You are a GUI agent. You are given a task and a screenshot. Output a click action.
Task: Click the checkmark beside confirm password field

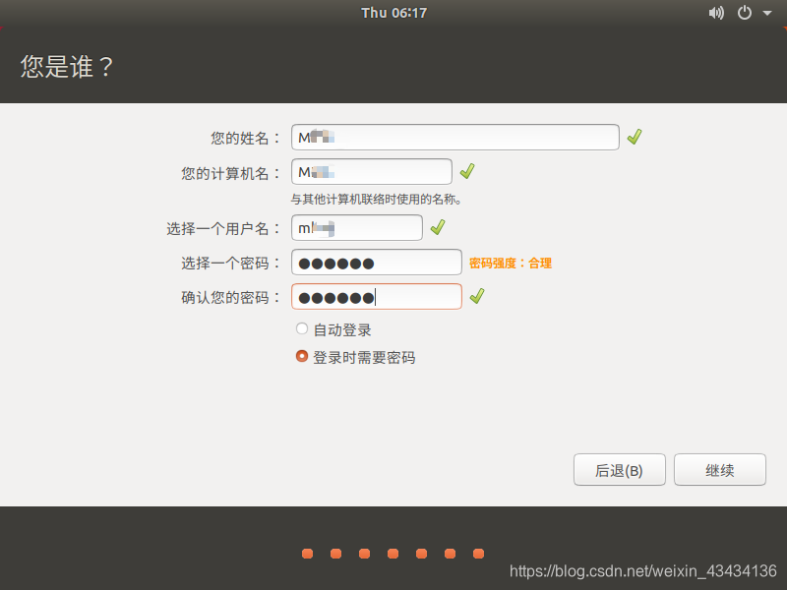pos(477,296)
